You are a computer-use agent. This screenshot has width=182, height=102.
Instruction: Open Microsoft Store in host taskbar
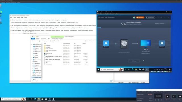point(42,99)
